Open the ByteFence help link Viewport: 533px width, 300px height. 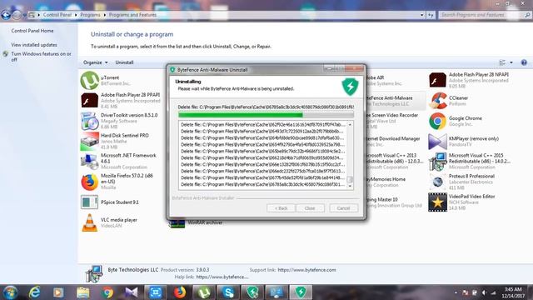click(x=222, y=277)
